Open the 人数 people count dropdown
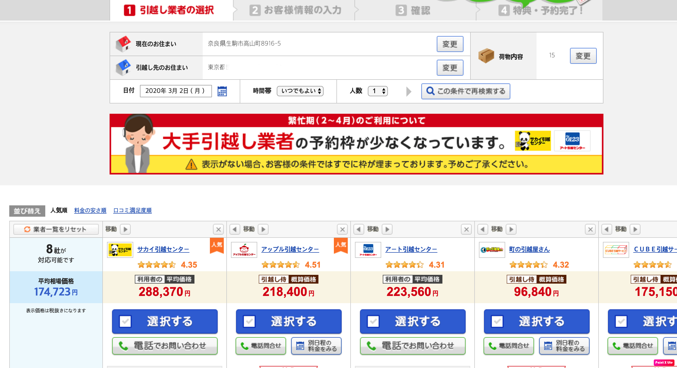The width and height of the screenshot is (677, 368). pos(378,91)
